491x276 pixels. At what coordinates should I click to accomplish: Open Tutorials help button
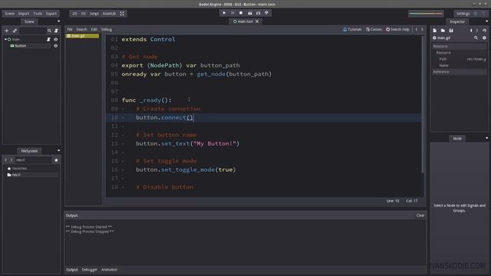(x=352, y=29)
